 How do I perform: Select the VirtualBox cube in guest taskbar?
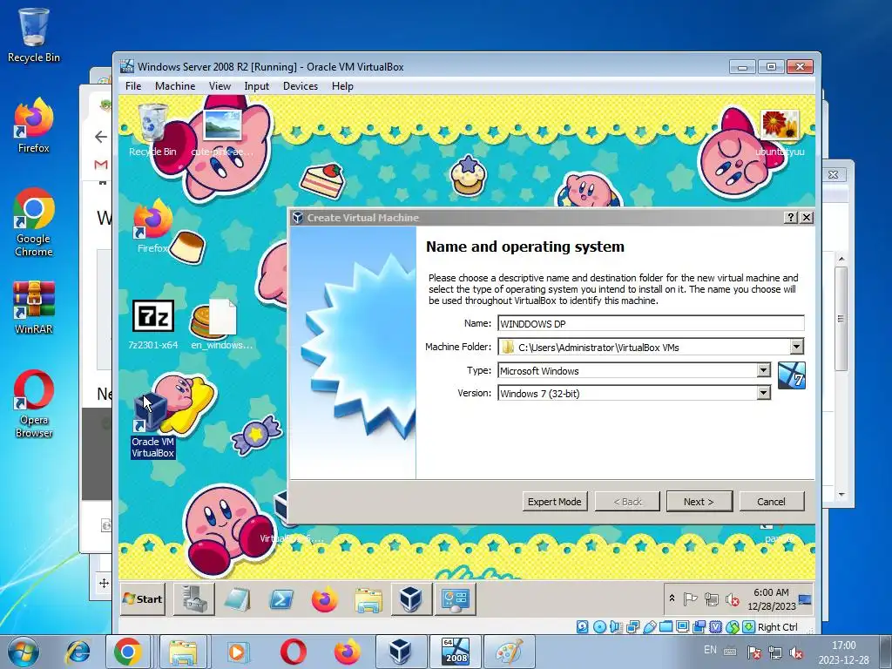click(x=411, y=599)
